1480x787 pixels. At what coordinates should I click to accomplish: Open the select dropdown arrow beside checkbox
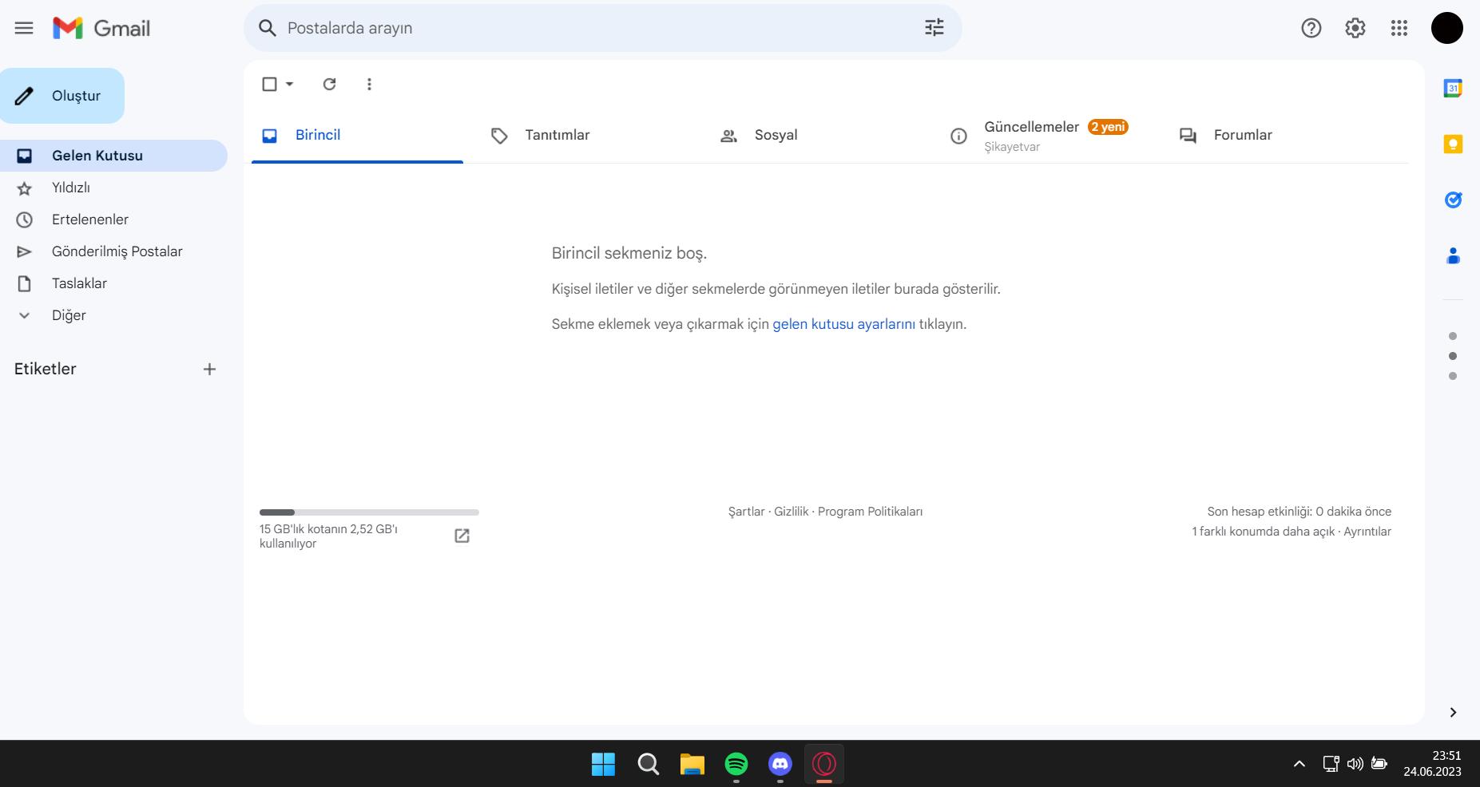coord(290,84)
